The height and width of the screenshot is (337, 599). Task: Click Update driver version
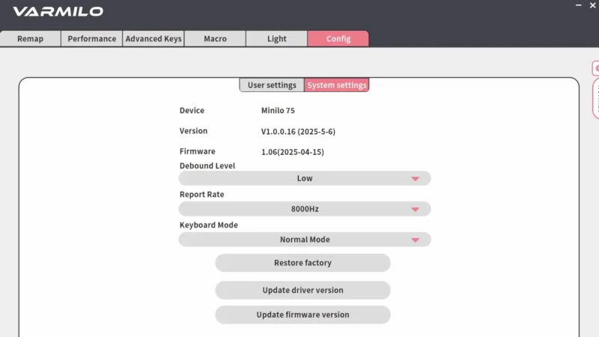(302, 290)
